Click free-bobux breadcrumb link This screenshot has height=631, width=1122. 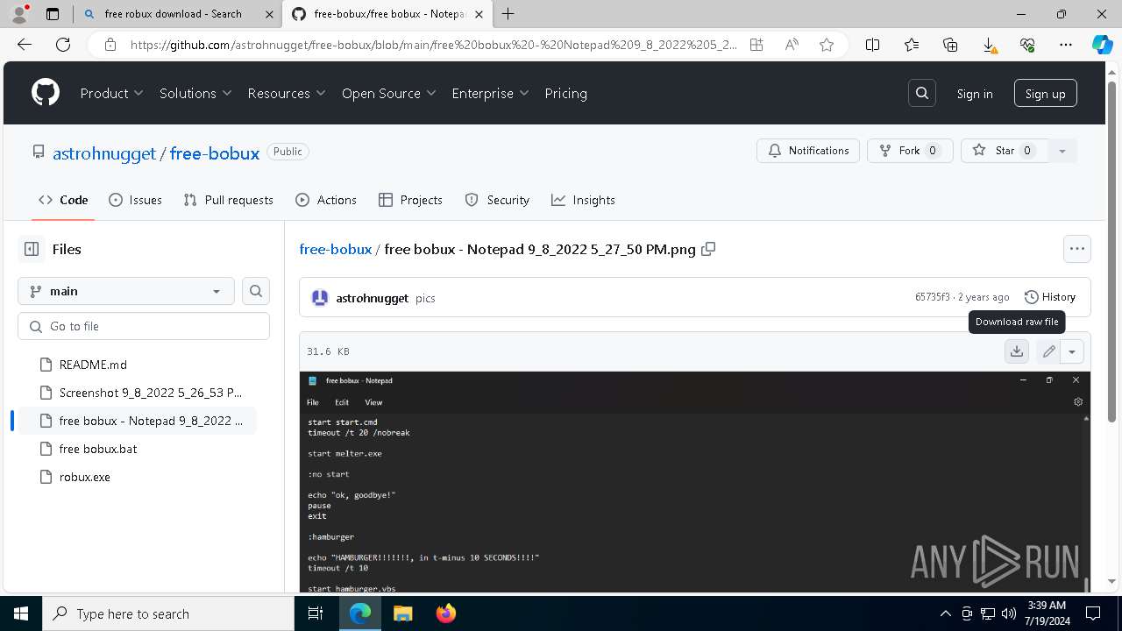336,249
